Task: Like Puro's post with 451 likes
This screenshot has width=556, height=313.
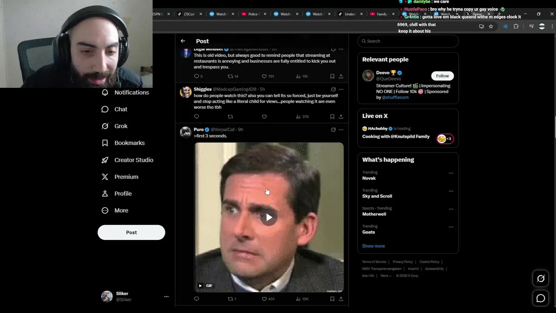Action: tap(268, 299)
